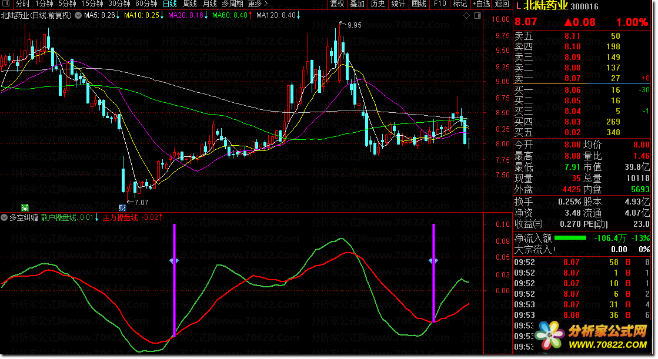Click the 散户操盘线 indicator label
This screenshot has height=359, width=658.
pyautogui.click(x=69, y=217)
